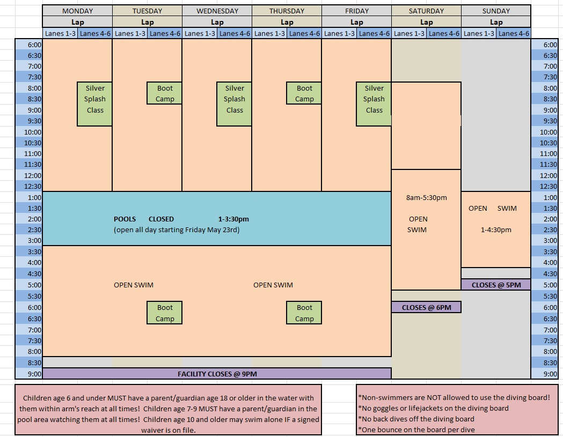The height and width of the screenshot is (437, 563).
Task: Click the OPEN SWIM label under Tuesday
Action: [134, 285]
